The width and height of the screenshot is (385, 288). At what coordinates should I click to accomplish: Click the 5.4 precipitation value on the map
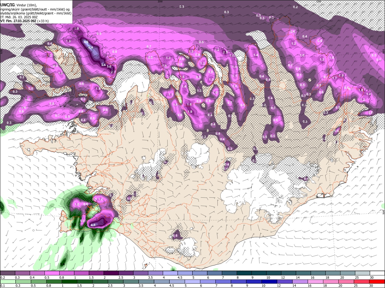coord(90,47)
